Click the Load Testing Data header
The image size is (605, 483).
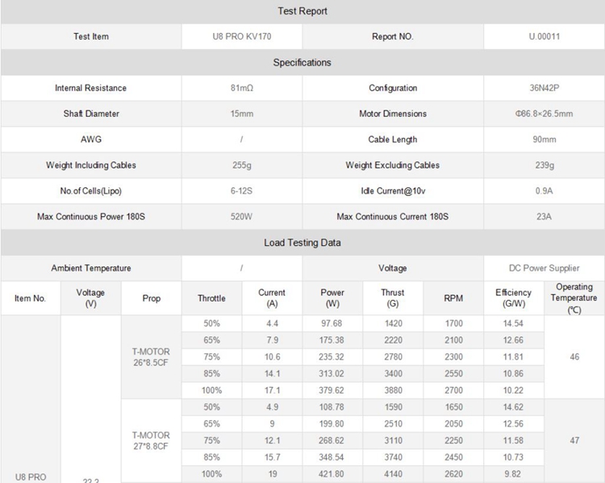[x=302, y=243]
